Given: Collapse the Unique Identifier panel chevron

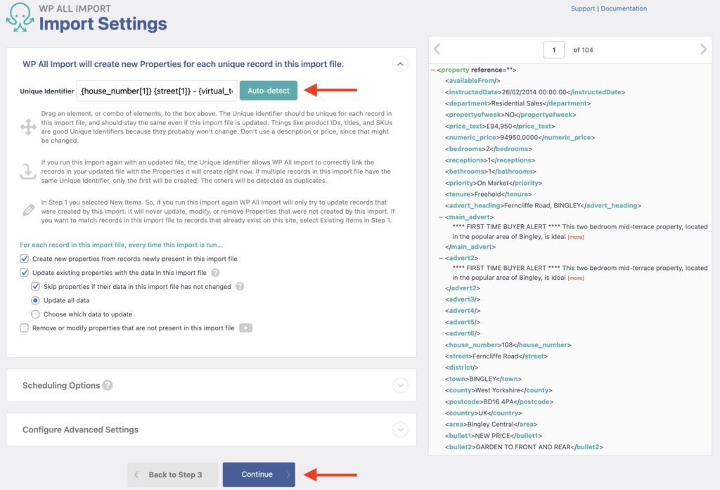Looking at the screenshot, I should click(400, 64).
